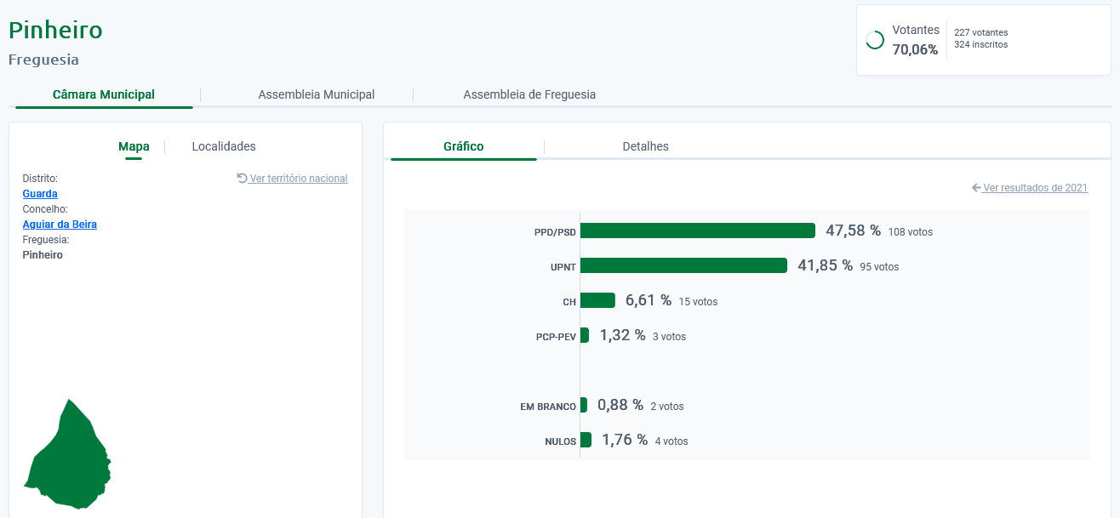Select the Mapa tab
Viewport: 1120px width, 518px height.
click(134, 146)
